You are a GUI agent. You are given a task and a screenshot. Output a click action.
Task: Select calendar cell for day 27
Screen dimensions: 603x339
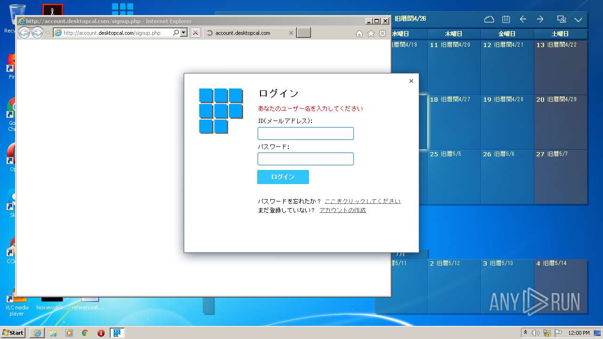coord(561,177)
